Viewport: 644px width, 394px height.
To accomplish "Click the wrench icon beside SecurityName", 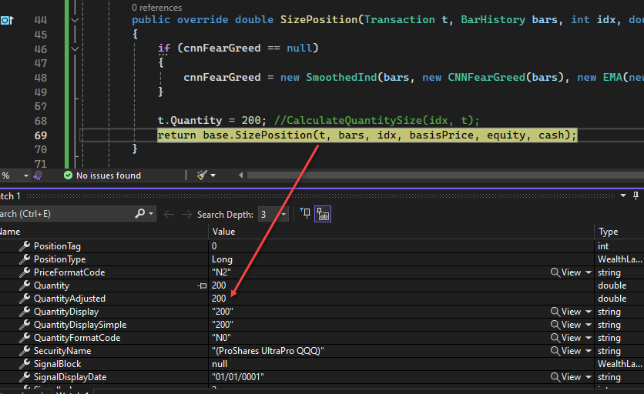I will click(24, 351).
